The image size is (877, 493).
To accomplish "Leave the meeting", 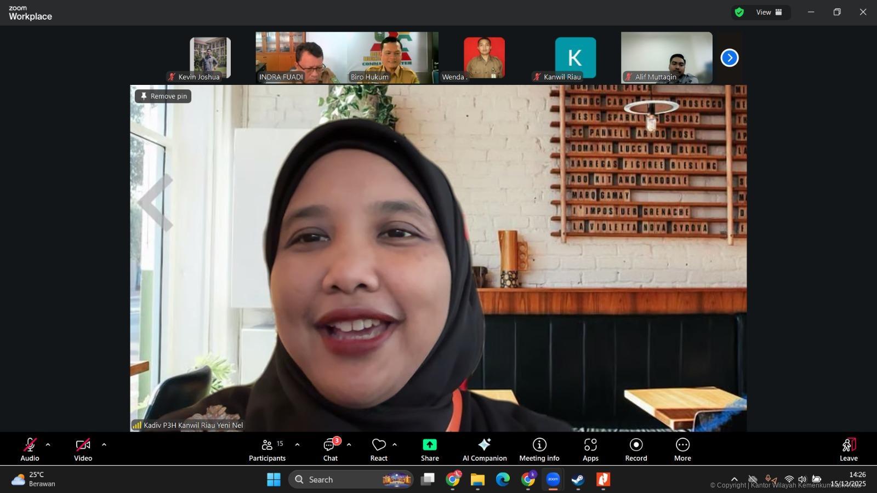I will tap(848, 449).
